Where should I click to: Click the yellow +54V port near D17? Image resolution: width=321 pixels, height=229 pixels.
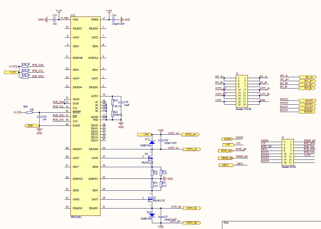(x=145, y=134)
